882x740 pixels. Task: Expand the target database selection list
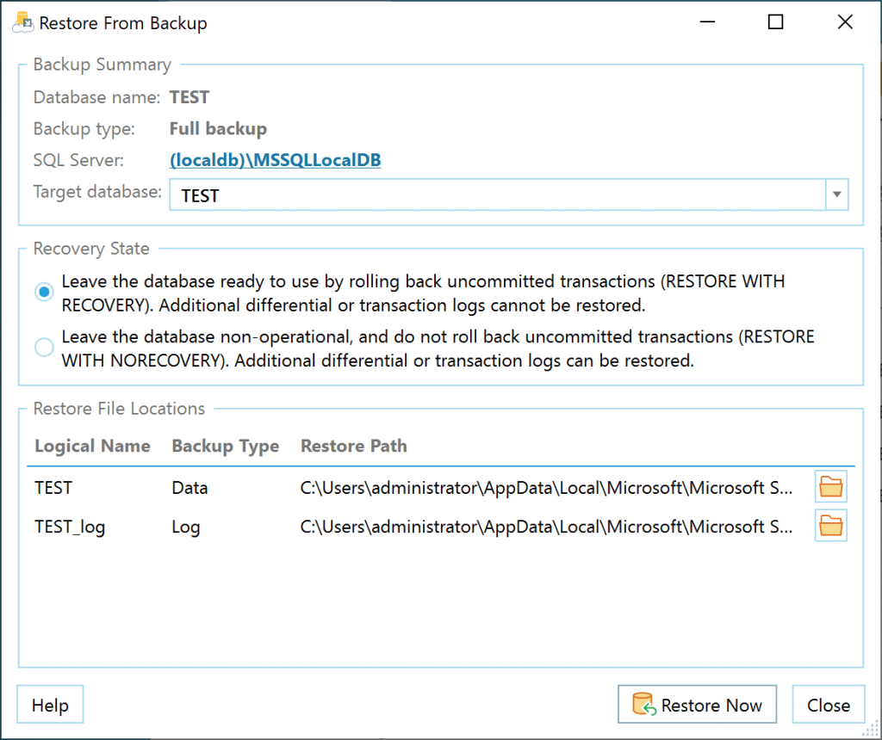coord(835,194)
